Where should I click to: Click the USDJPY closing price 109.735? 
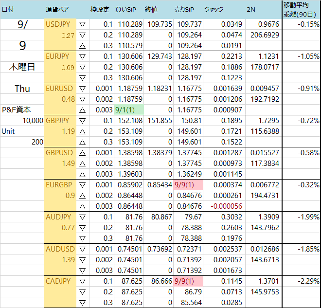[x=160, y=24]
